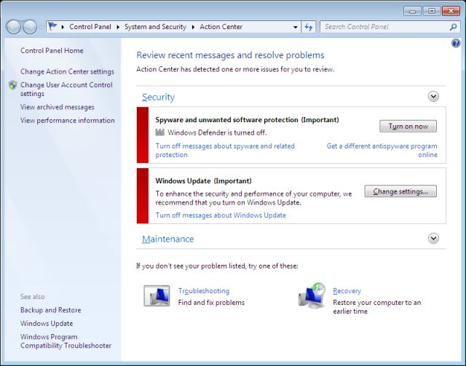
Task: Expand arrow before Control Panel breadcrumb
Action: tap(63, 27)
